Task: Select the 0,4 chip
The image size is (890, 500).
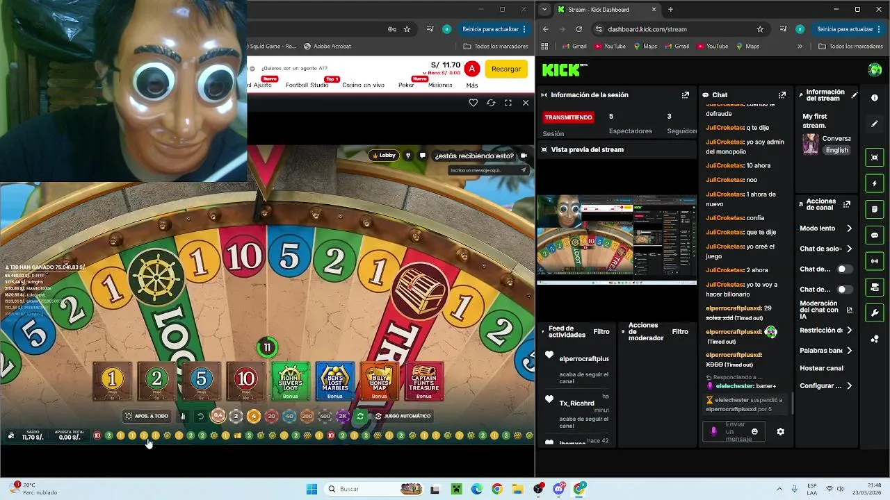Action: (218, 415)
